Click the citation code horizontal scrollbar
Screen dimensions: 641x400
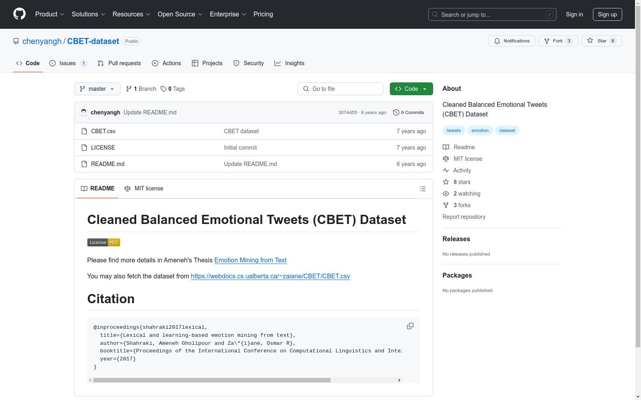pyautogui.click(x=212, y=380)
